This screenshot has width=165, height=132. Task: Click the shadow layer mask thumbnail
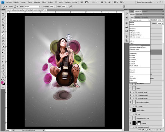(x=139, y=123)
